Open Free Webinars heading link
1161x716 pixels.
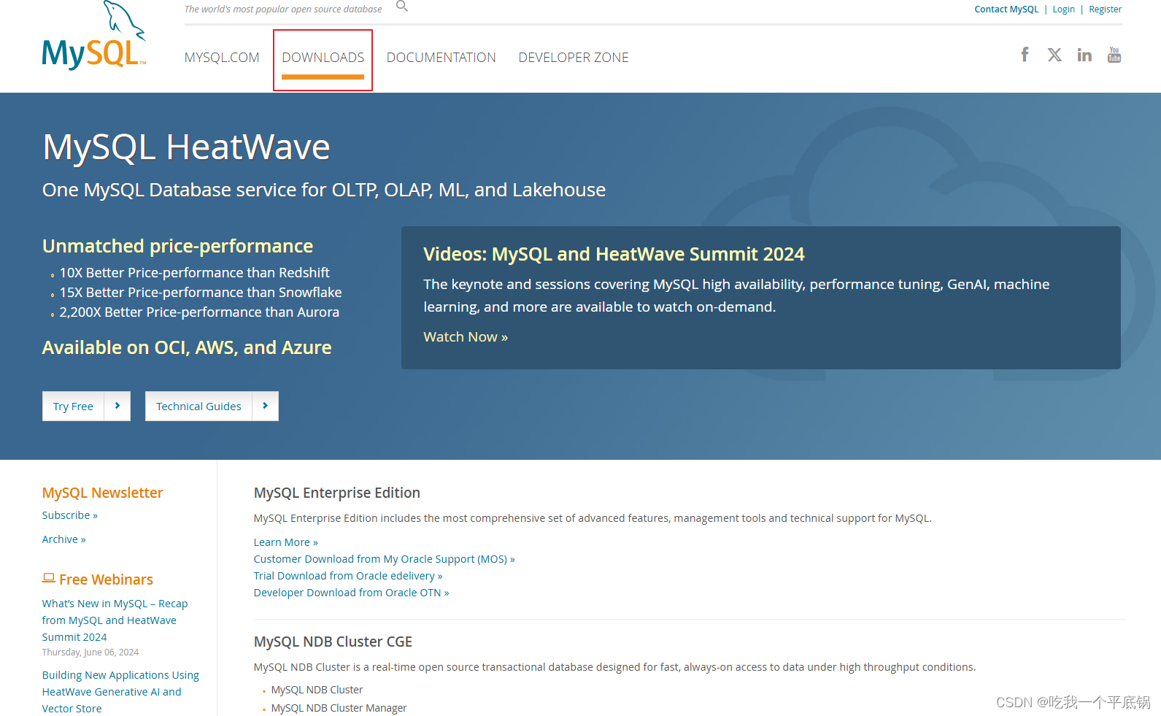click(x=106, y=580)
